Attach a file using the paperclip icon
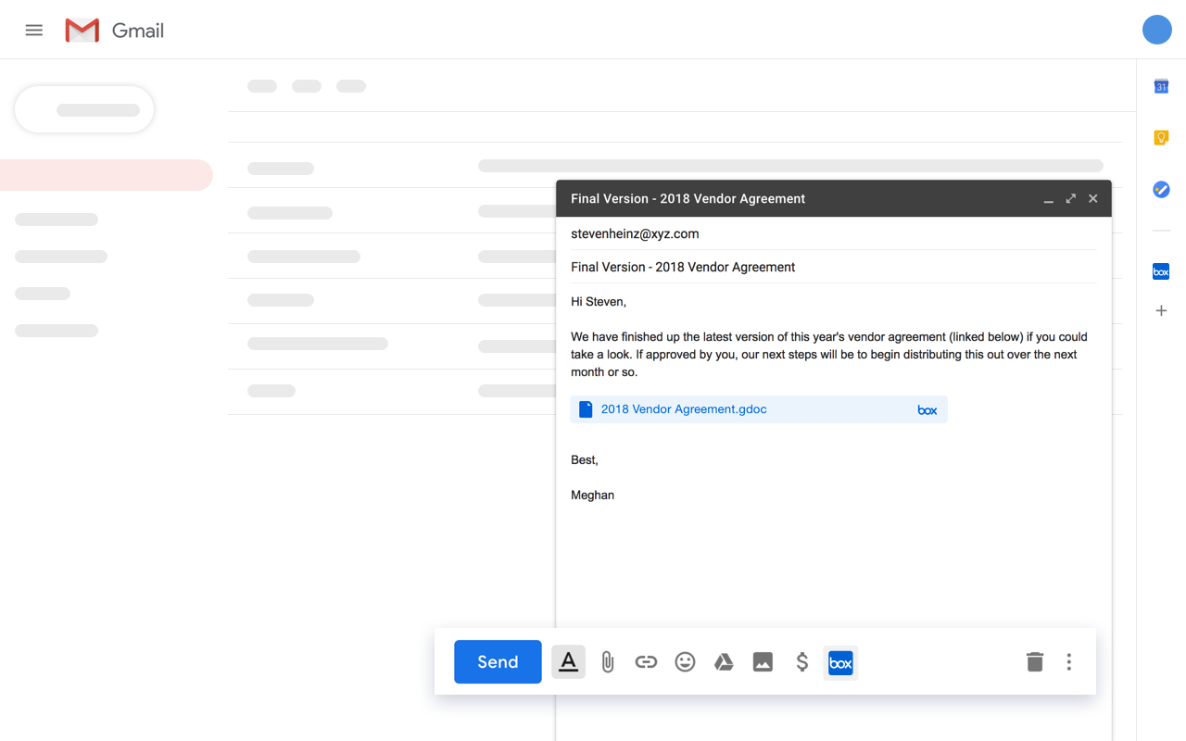1186x741 pixels. coord(607,661)
